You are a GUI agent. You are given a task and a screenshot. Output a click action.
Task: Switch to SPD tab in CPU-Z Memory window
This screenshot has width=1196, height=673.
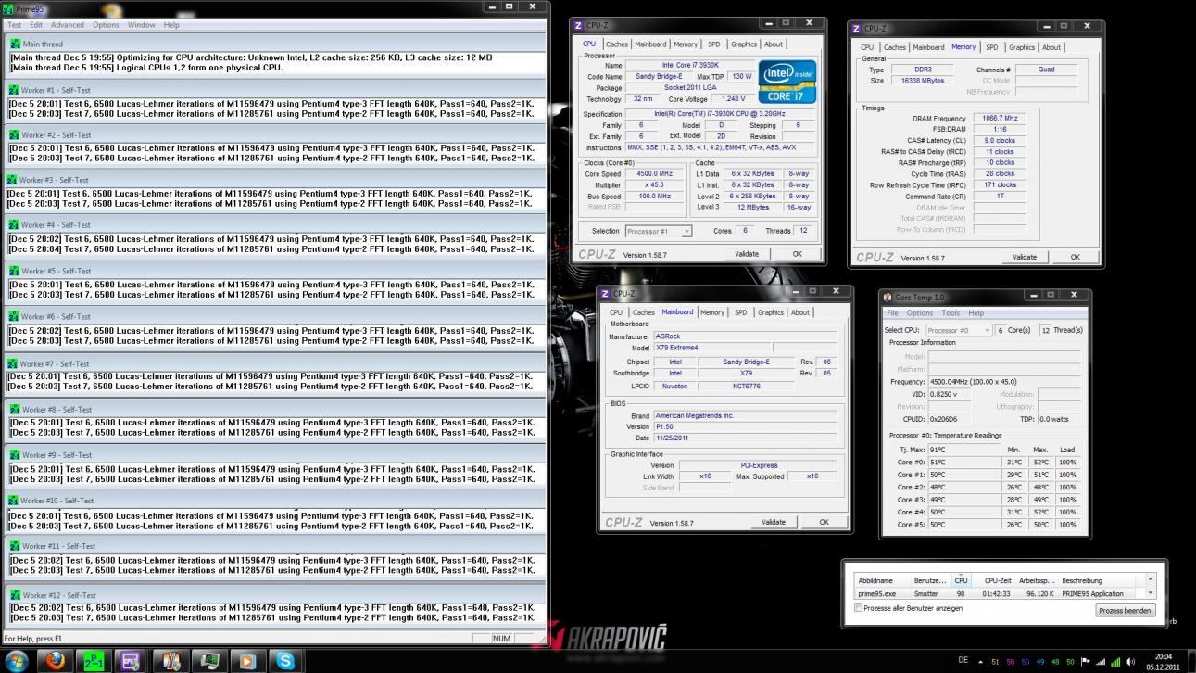(991, 47)
